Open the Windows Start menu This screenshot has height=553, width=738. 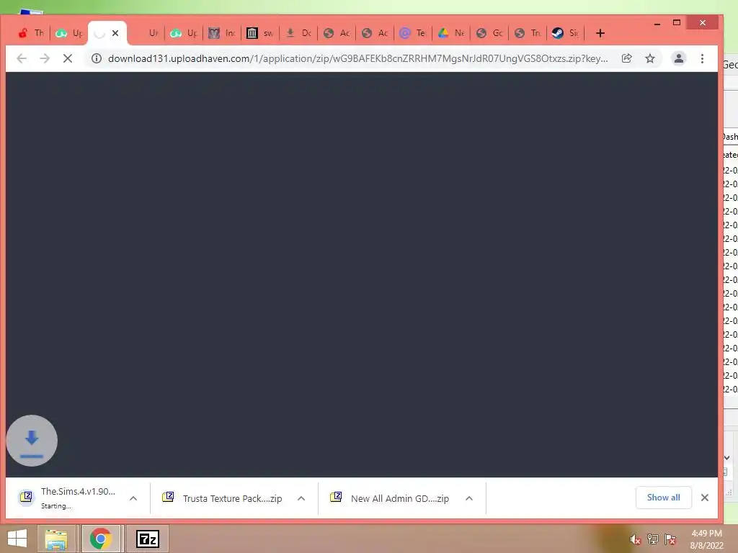[17, 539]
